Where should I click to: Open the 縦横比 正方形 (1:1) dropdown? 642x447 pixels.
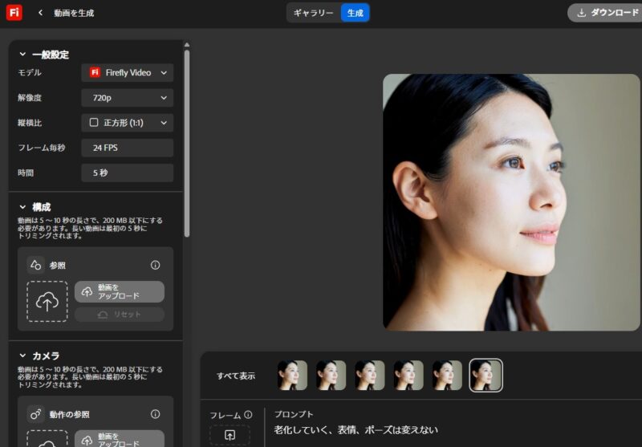click(x=128, y=123)
